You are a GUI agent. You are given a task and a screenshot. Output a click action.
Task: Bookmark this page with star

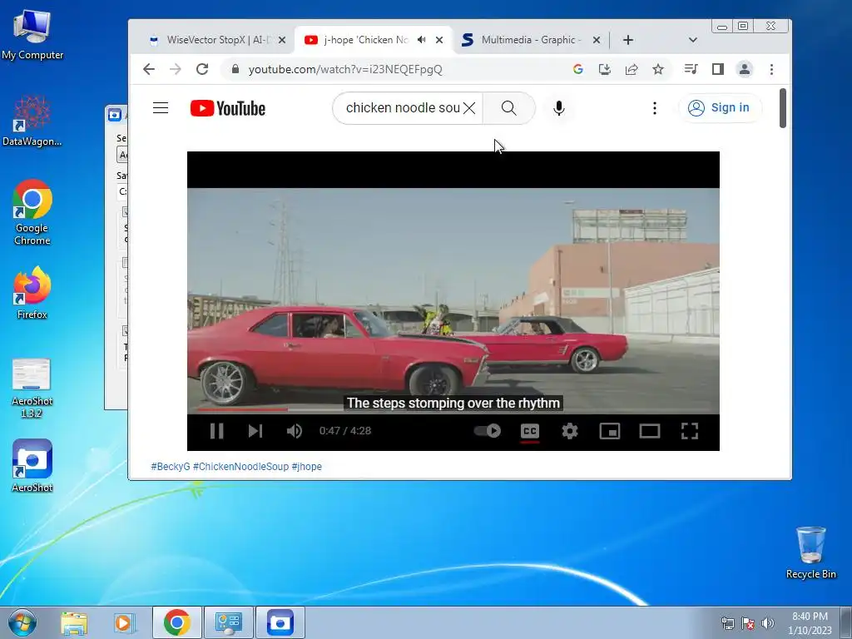[658, 69]
